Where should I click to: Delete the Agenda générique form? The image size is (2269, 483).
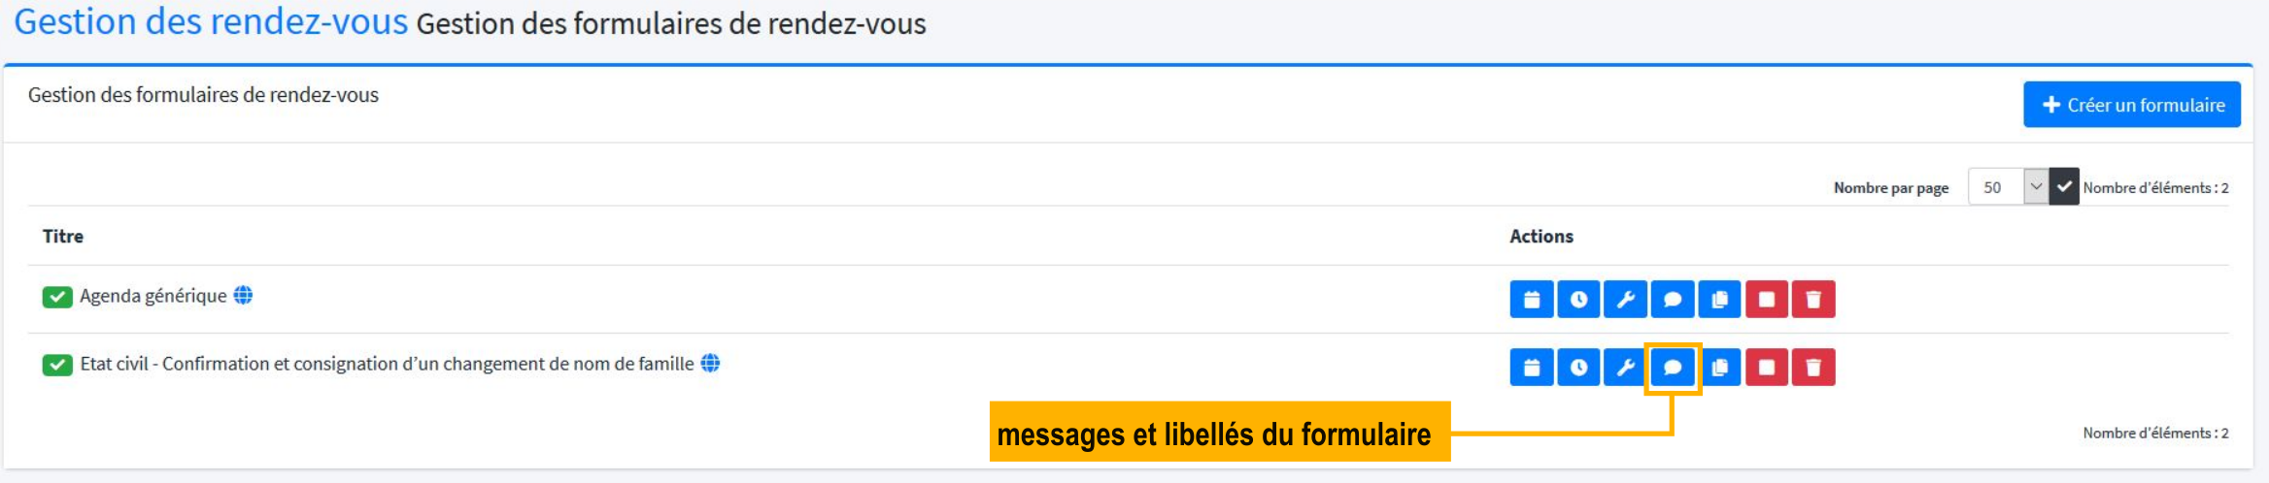pos(1812,300)
